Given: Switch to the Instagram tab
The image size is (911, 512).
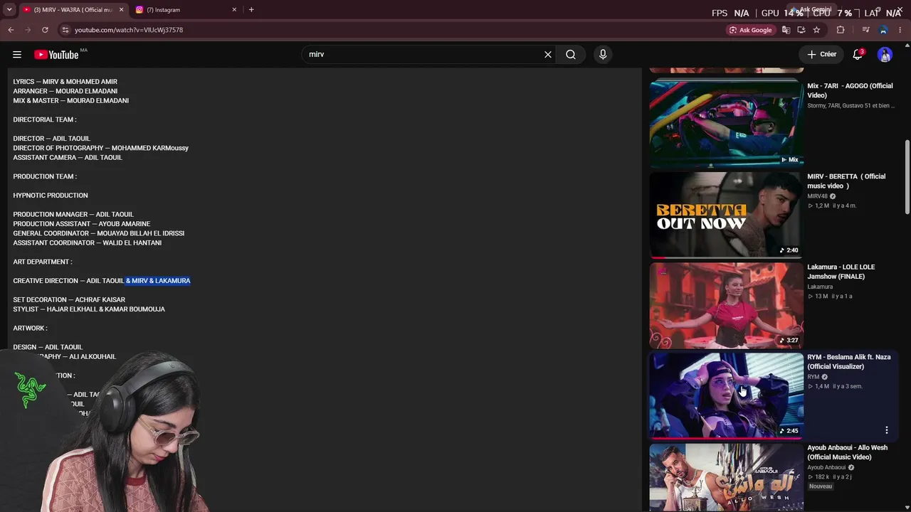Looking at the screenshot, I should click(184, 10).
